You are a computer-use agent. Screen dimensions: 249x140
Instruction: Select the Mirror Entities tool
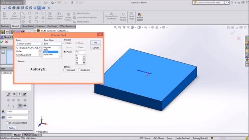81,13
